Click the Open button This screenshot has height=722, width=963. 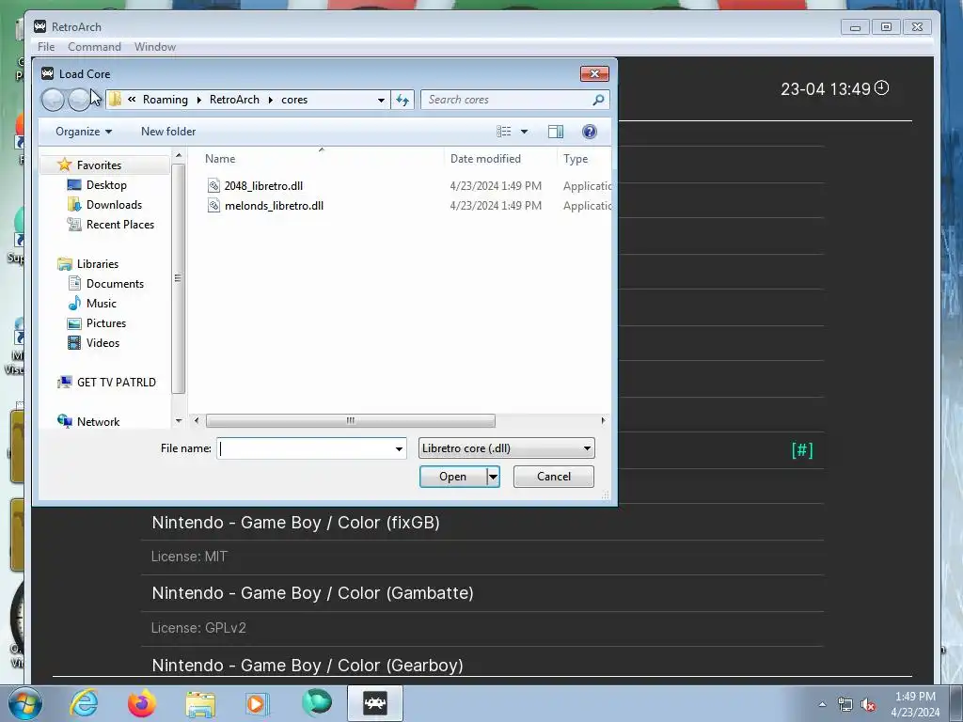tap(453, 477)
